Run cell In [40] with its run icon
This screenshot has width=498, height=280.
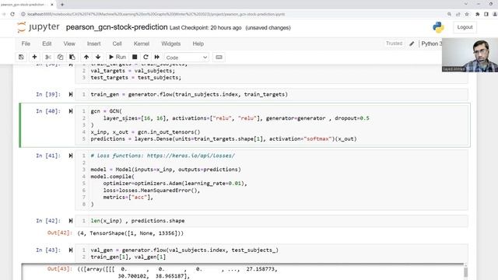(x=71, y=111)
